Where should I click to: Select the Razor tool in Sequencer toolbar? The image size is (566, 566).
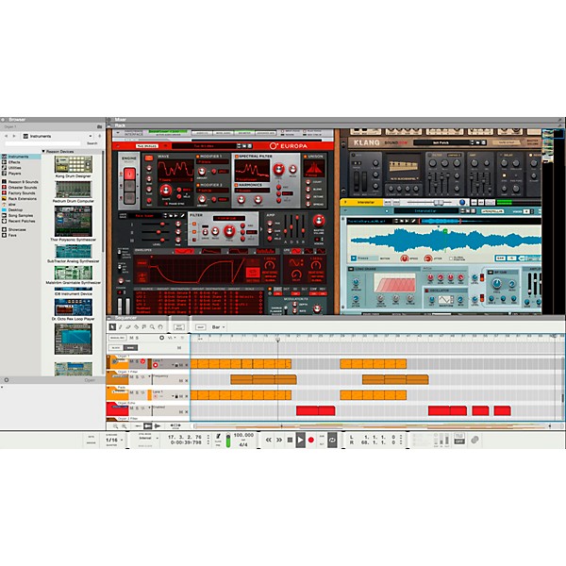point(136,327)
